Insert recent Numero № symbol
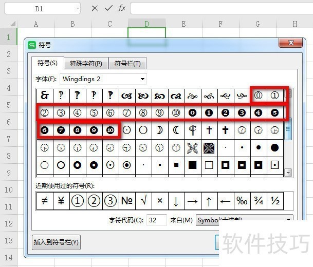 coord(127,201)
